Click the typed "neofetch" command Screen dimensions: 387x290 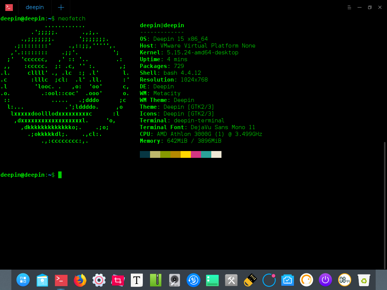71,19
